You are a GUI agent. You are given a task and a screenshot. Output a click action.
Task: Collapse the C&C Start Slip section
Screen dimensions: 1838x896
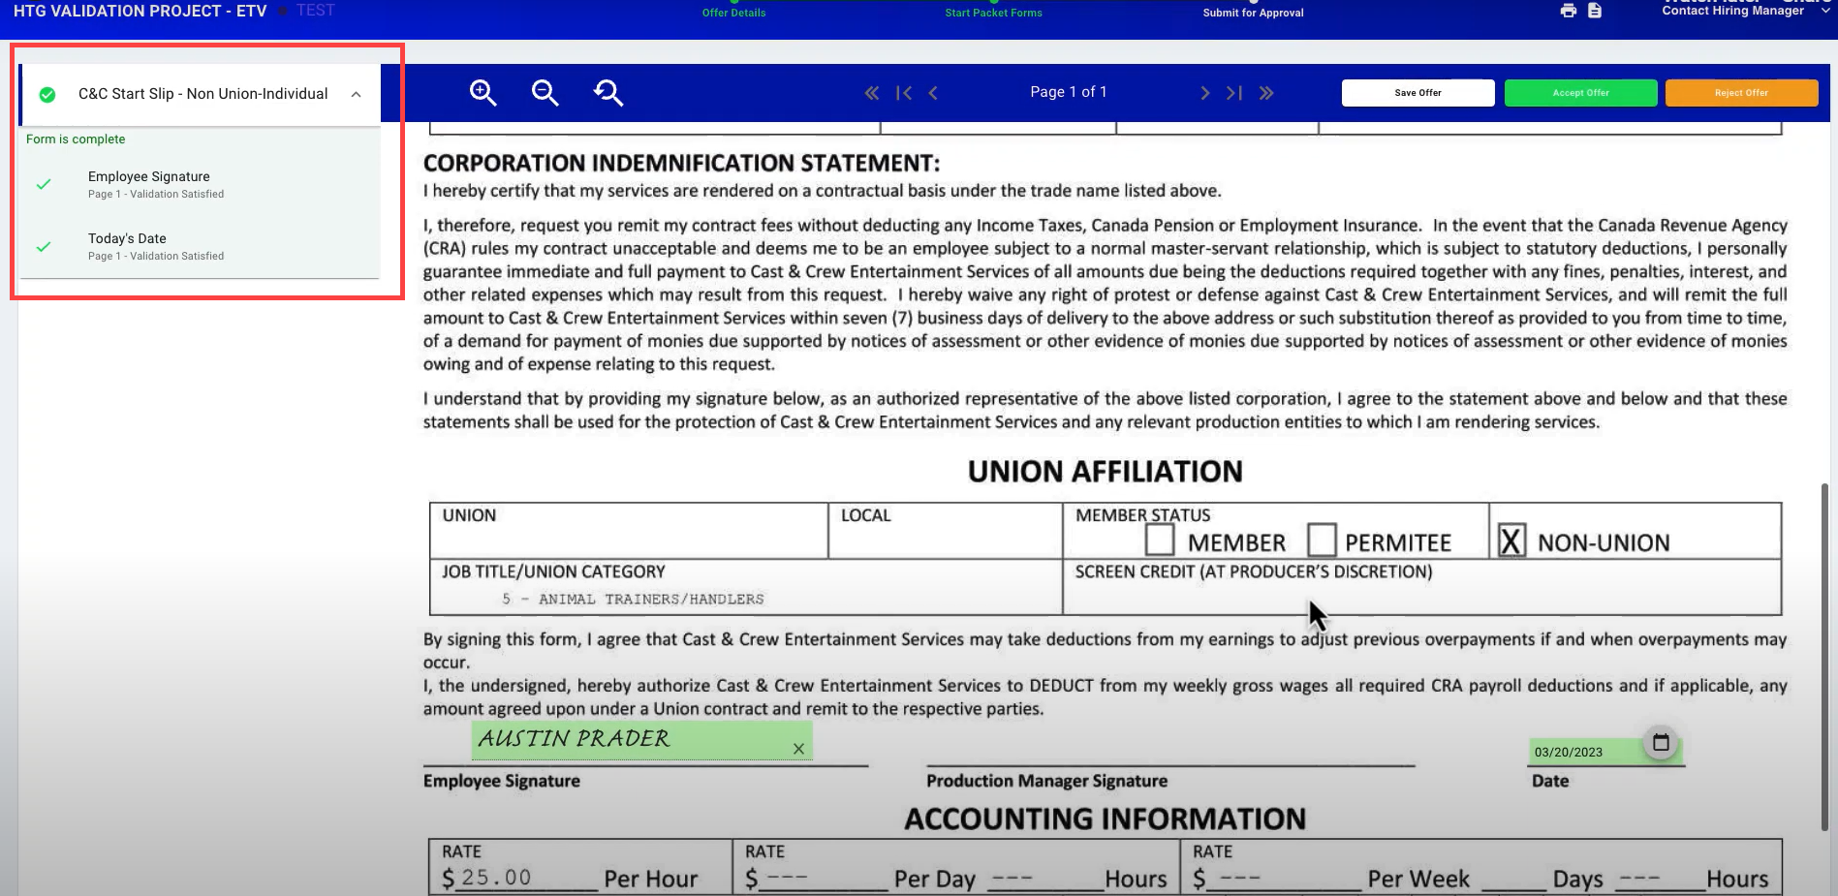pos(356,95)
